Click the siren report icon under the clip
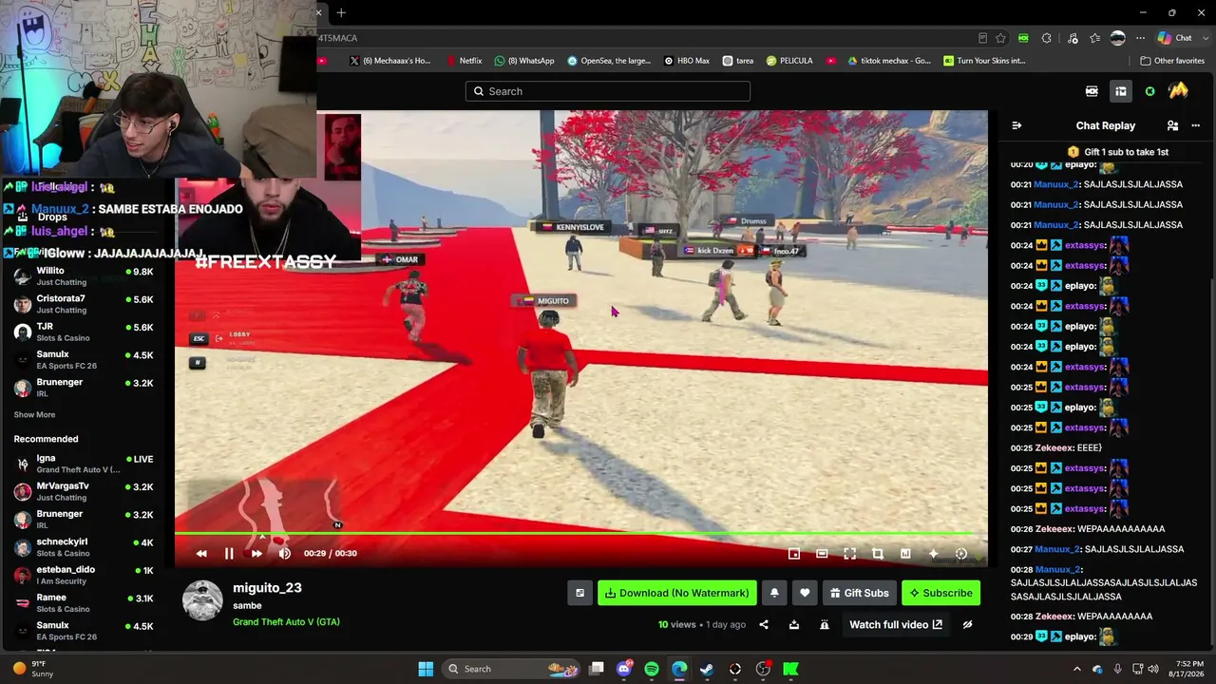This screenshot has height=684, width=1216. pos(825,624)
